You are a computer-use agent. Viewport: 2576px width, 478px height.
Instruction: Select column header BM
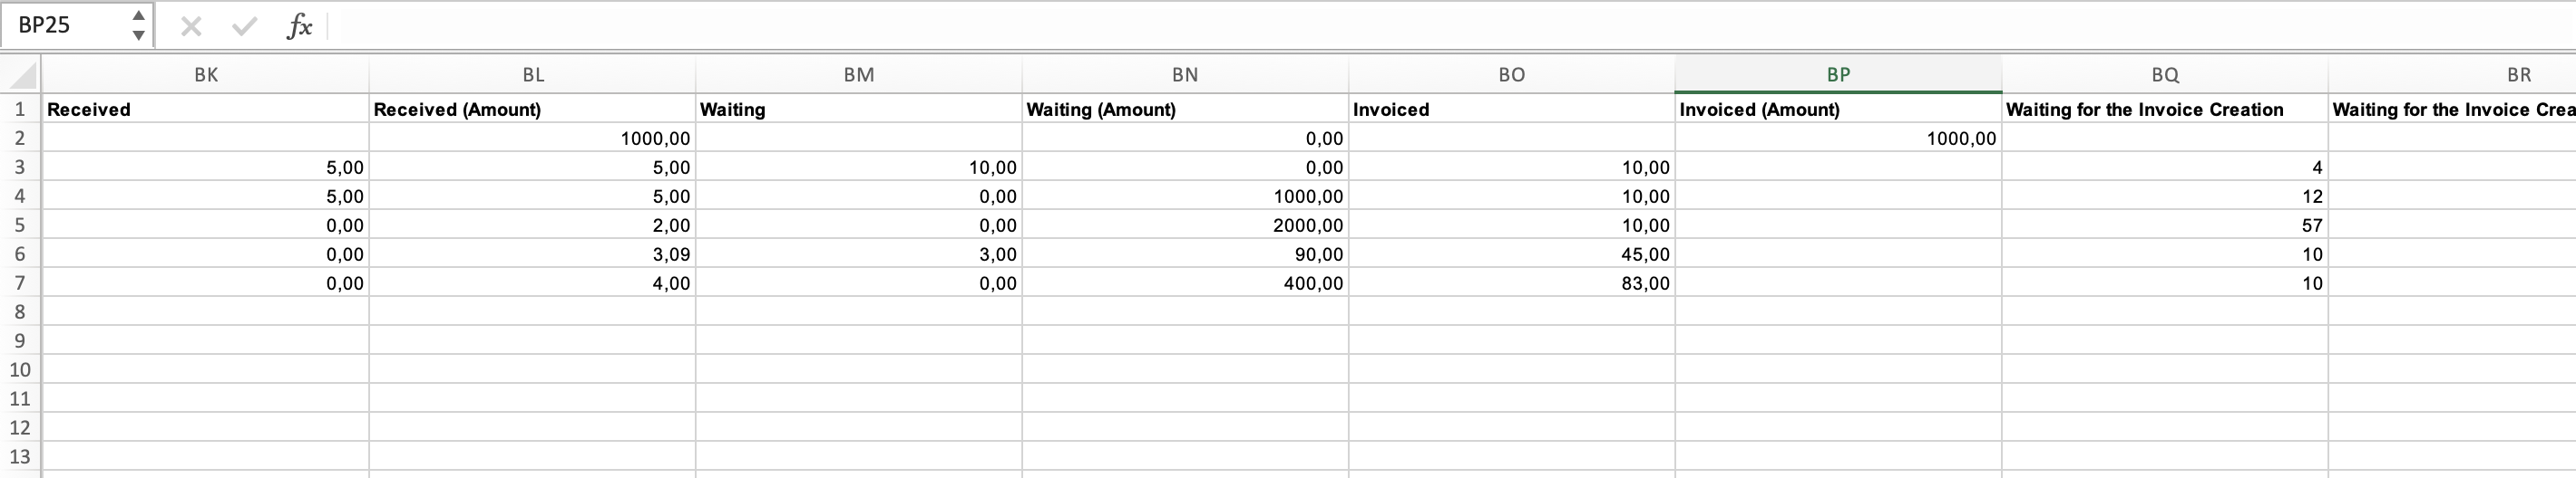pyautogui.click(x=859, y=75)
